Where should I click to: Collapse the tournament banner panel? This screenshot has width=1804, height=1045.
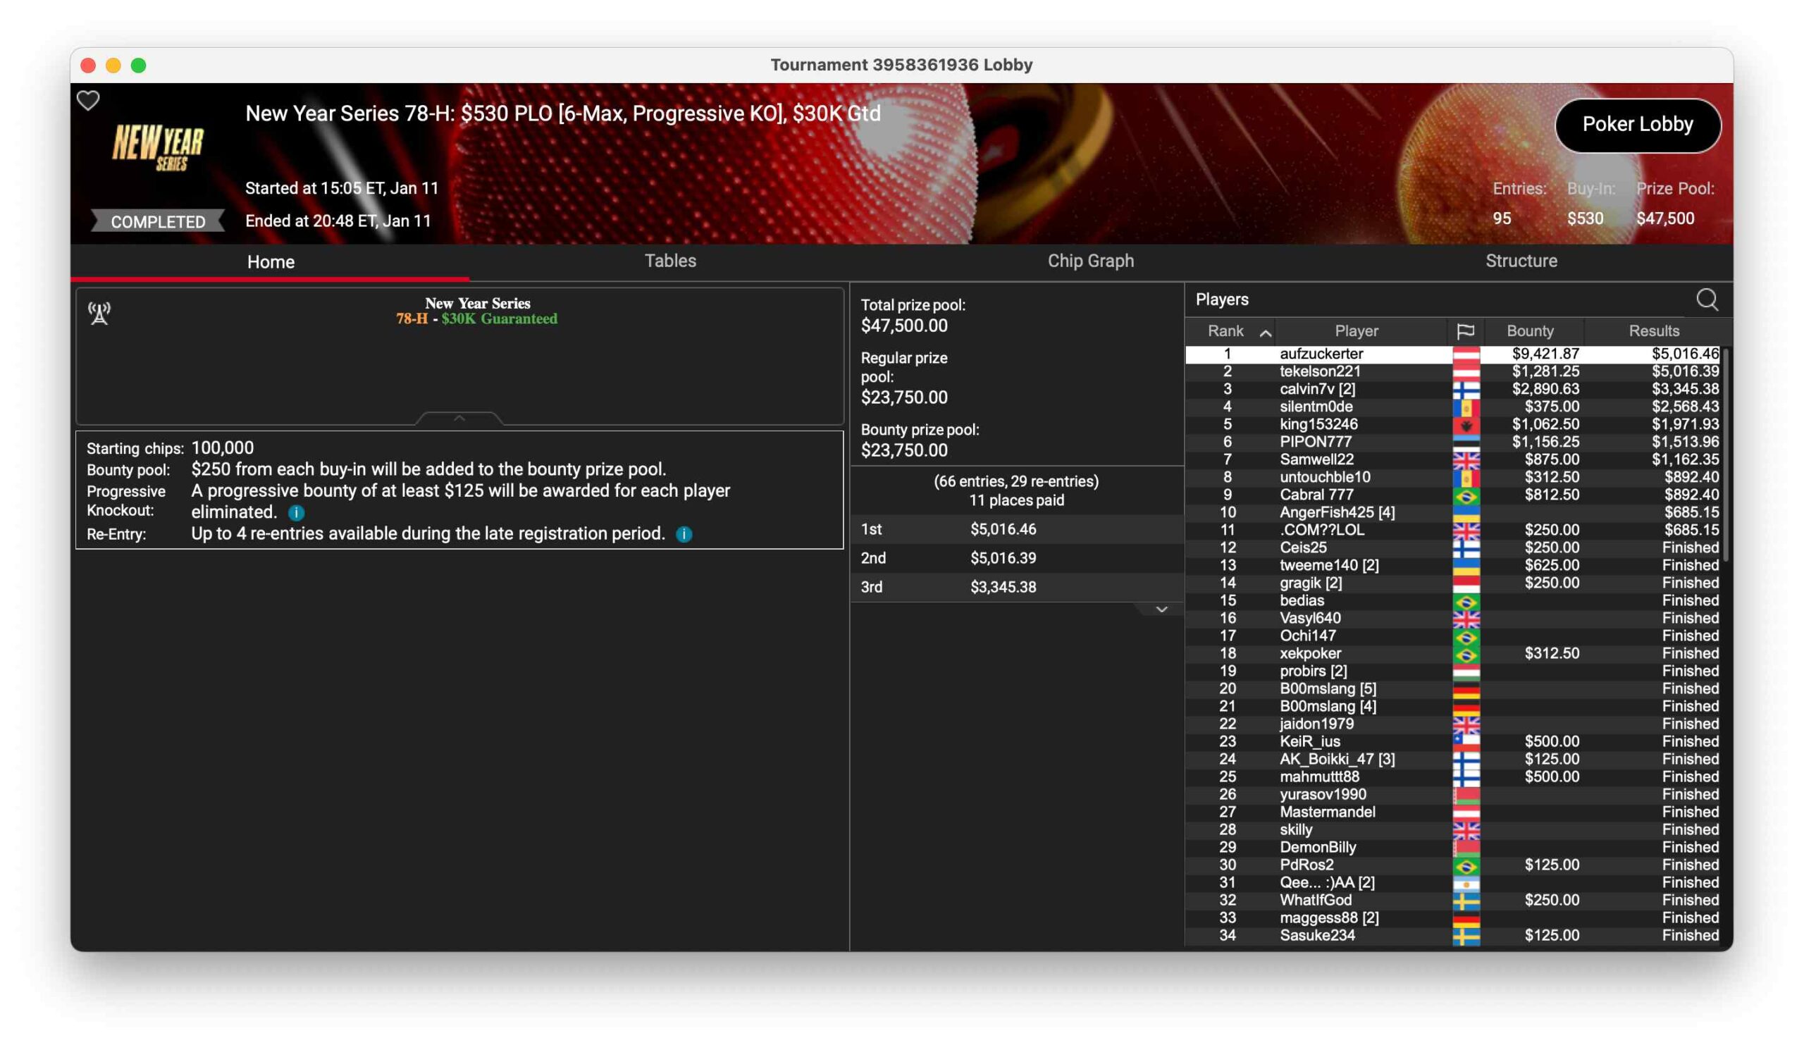459,418
